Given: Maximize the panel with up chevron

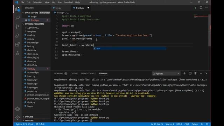Looking at the screenshot, I should [201, 73].
